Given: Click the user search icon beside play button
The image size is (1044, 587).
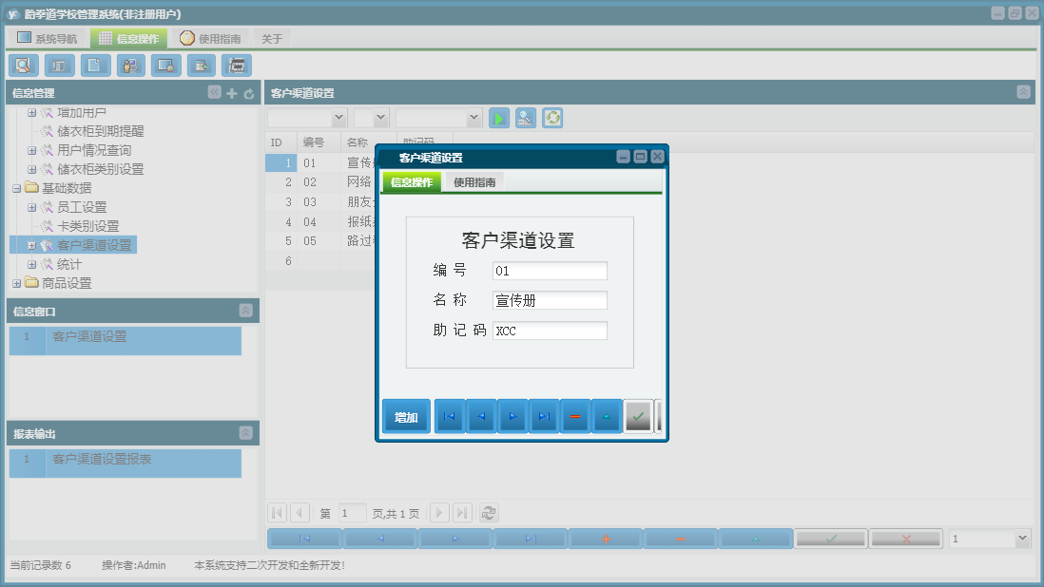Looking at the screenshot, I should 526,119.
